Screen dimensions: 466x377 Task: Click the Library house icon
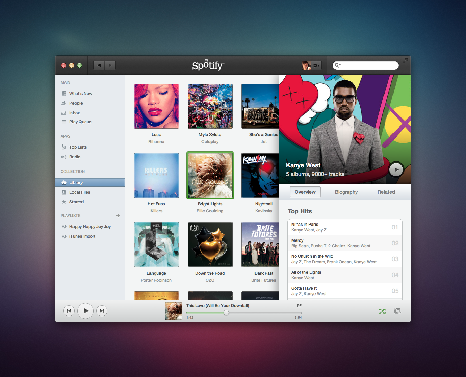click(64, 182)
